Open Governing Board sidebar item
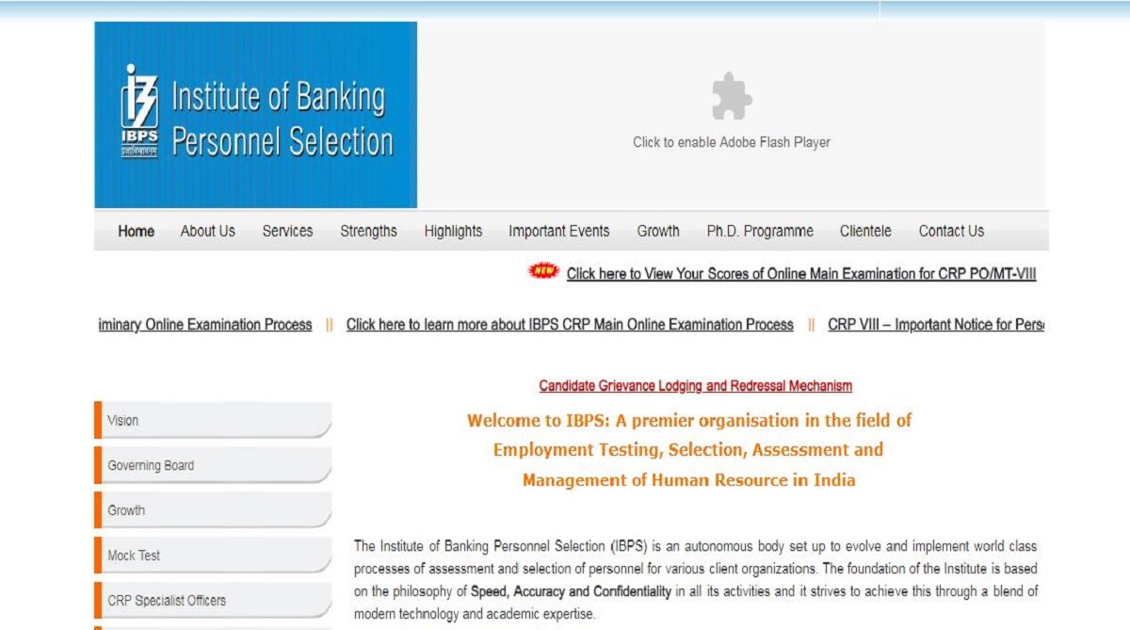 click(213, 465)
